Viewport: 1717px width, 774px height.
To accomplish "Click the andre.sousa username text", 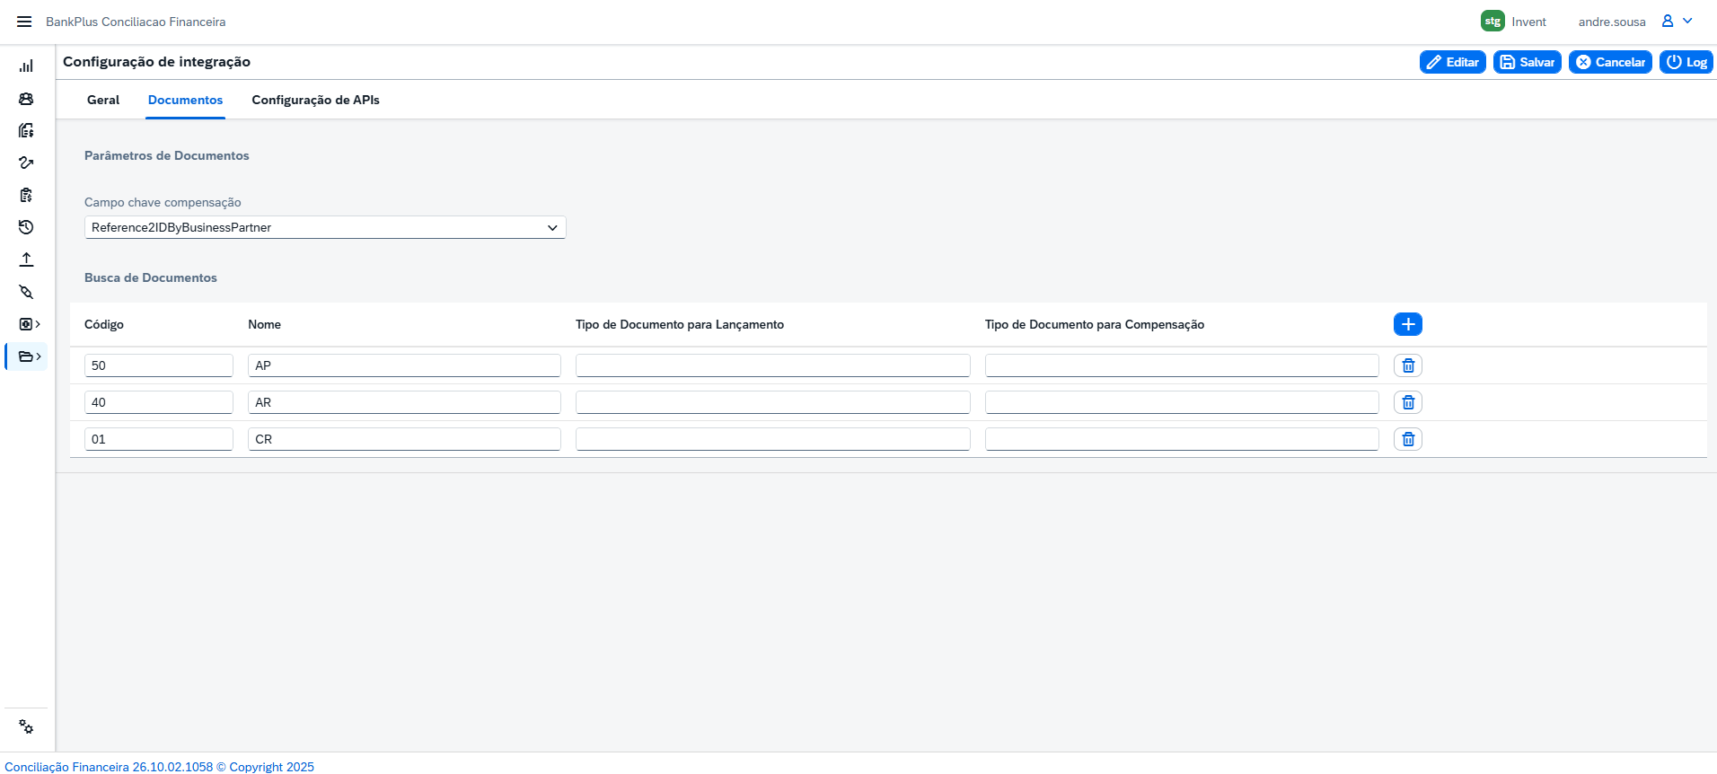I will pos(1612,22).
